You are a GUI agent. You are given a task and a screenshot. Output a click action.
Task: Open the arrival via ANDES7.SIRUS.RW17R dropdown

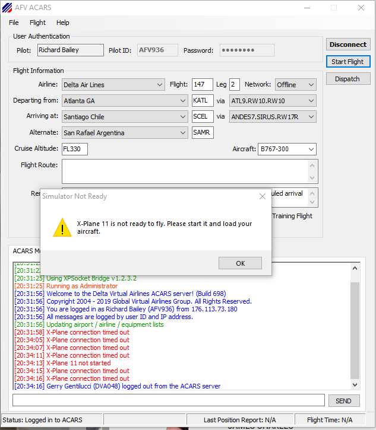tap(273, 117)
